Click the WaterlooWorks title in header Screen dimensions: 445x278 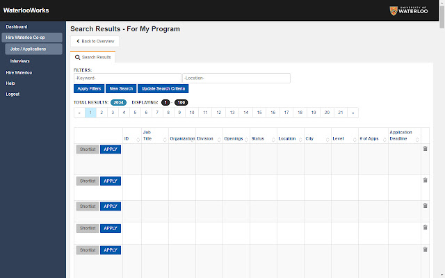tap(26, 10)
